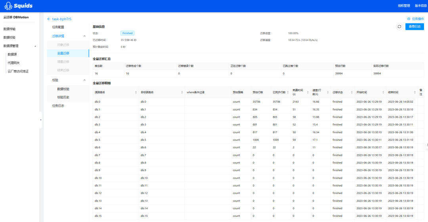The width and height of the screenshot is (428, 222).
Task: Click the sort icon in 源端表名 header
Action: point(136,92)
